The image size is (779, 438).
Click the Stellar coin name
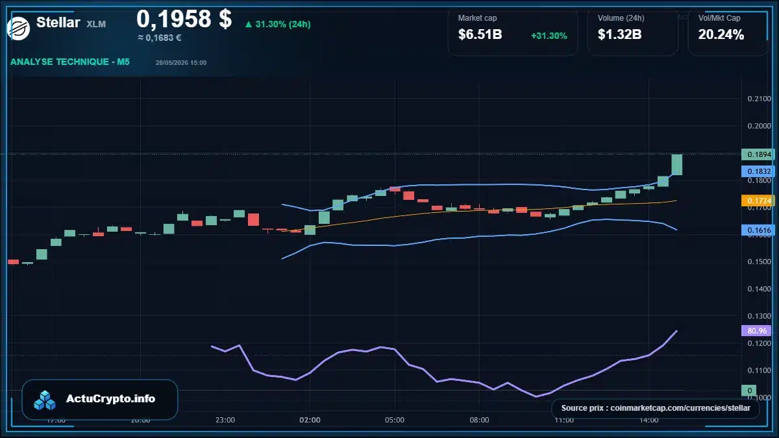click(58, 23)
